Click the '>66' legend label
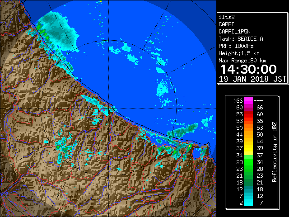The image size is (289, 217). pos(238,101)
